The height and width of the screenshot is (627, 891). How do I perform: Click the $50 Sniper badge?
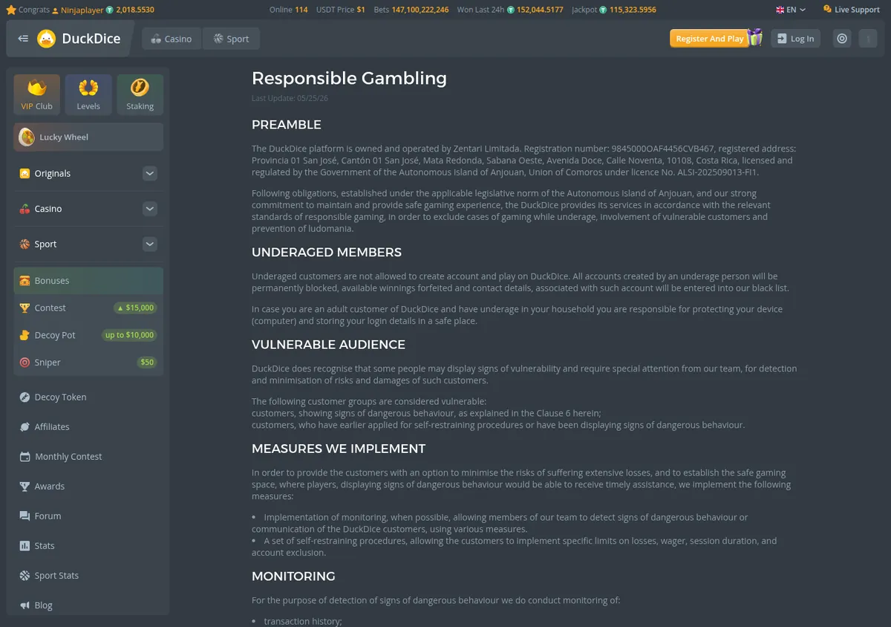point(147,363)
